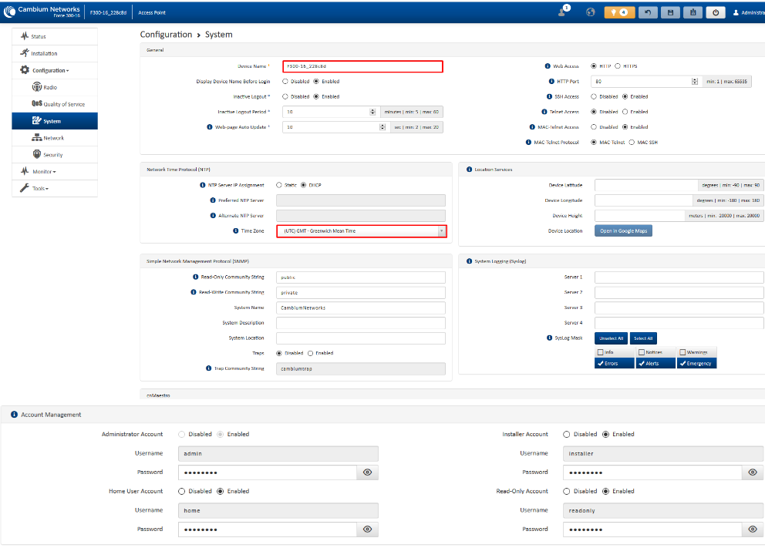Go to the Radio configuration page
Viewport: 765px width, 548px height.
pyautogui.click(x=50, y=87)
